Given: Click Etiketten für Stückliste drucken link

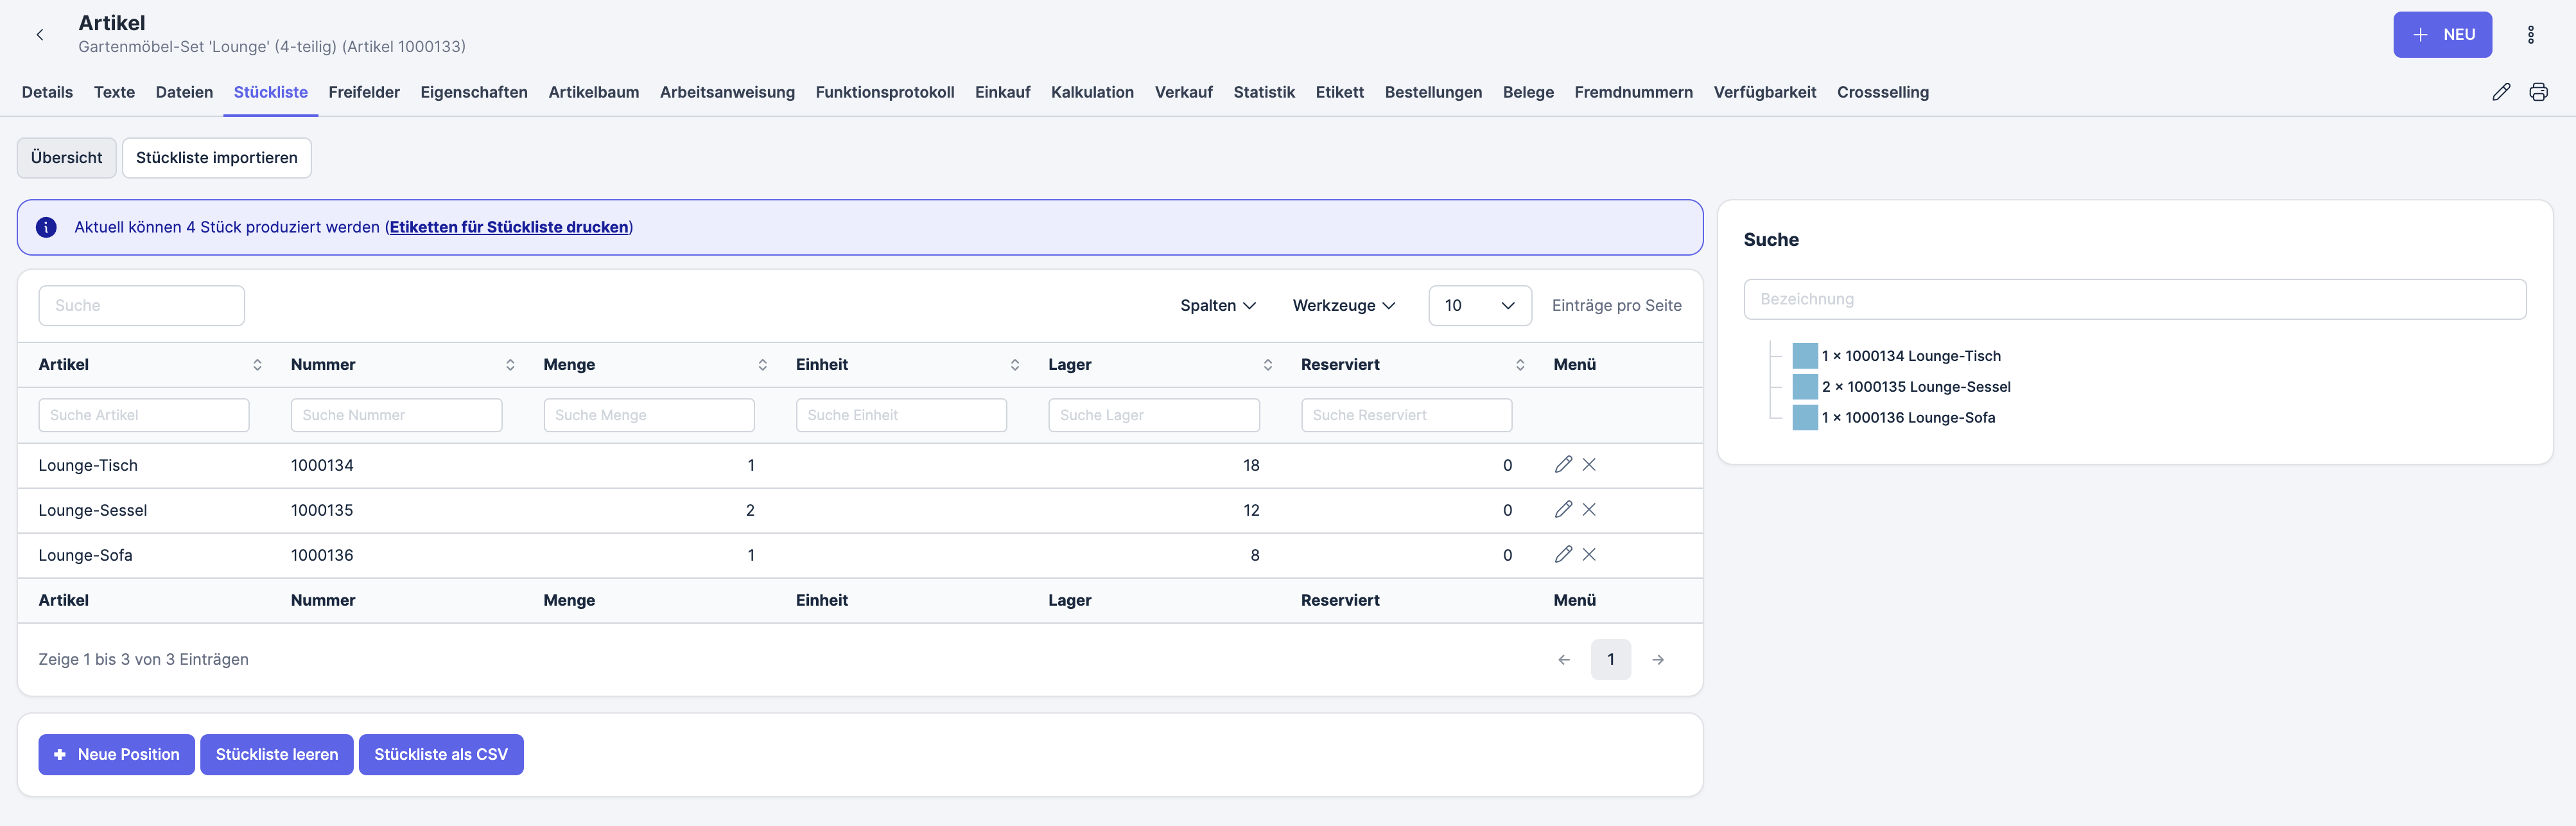Looking at the screenshot, I should tap(509, 227).
